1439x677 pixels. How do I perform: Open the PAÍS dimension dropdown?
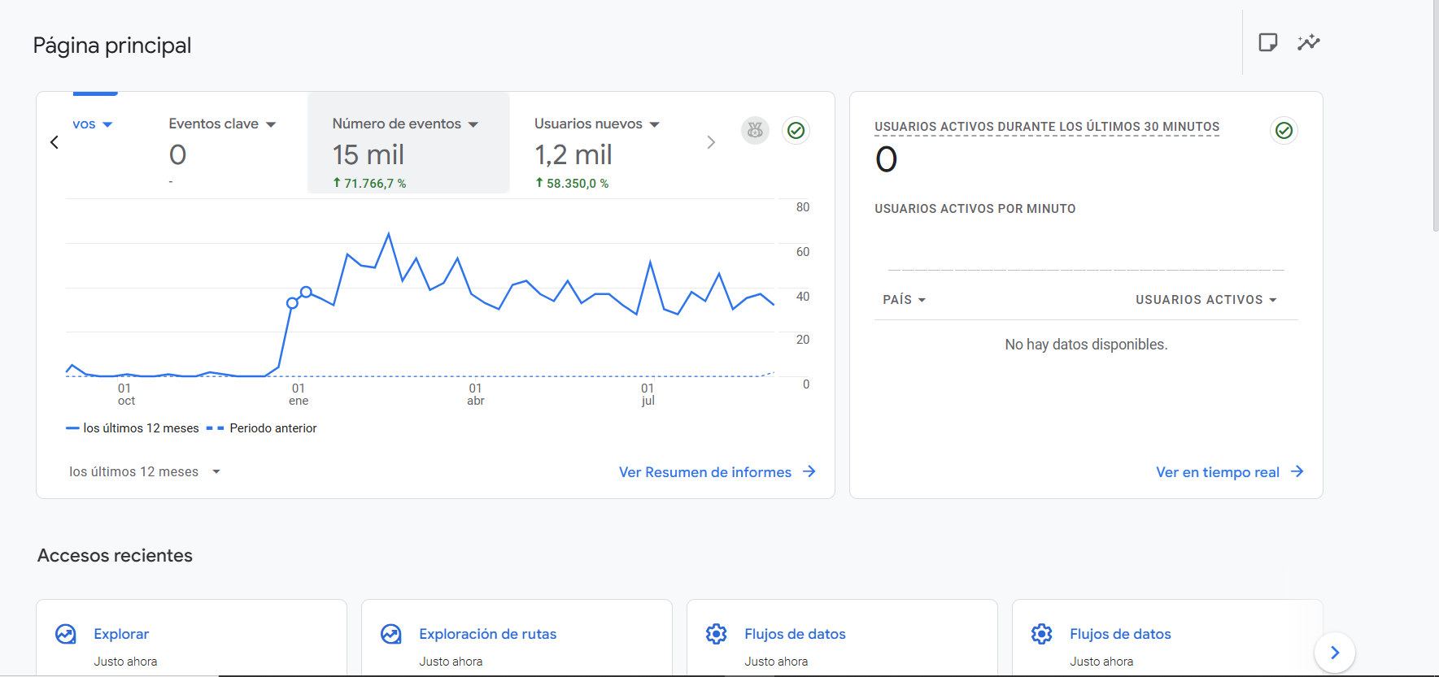click(905, 300)
